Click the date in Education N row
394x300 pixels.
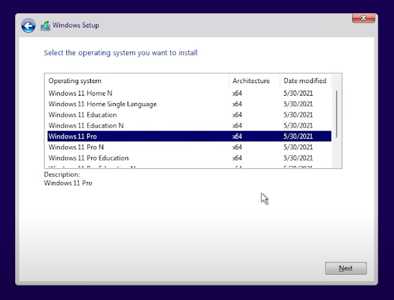pyautogui.click(x=298, y=126)
